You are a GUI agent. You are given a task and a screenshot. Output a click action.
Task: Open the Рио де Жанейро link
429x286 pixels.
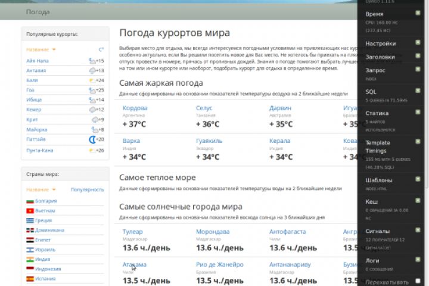(x=220, y=265)
